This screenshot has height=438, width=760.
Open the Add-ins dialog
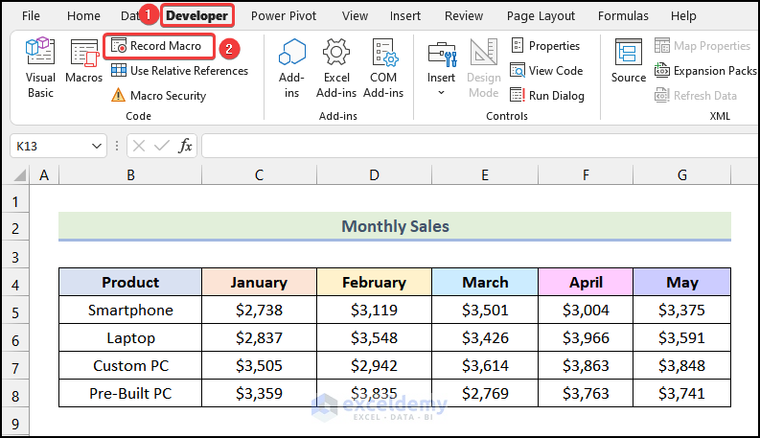[x=291, y=67]
